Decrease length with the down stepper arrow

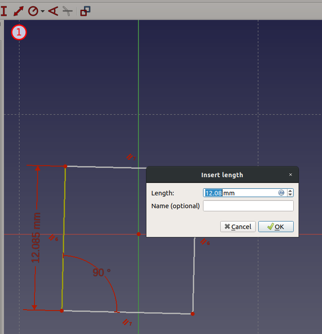[x=290, y=195]
